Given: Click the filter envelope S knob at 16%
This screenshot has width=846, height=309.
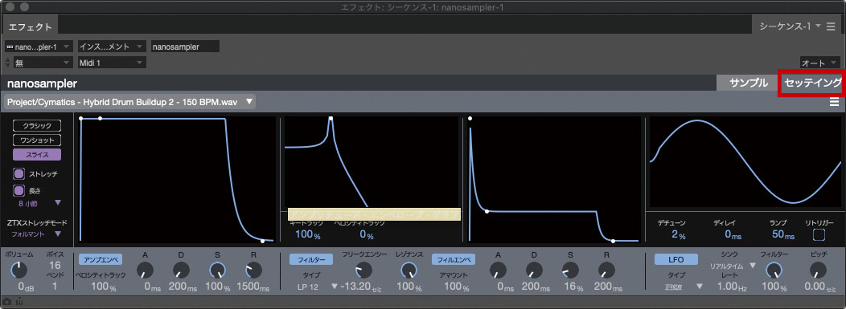Looking at the screenshot, I should [569, 270].
